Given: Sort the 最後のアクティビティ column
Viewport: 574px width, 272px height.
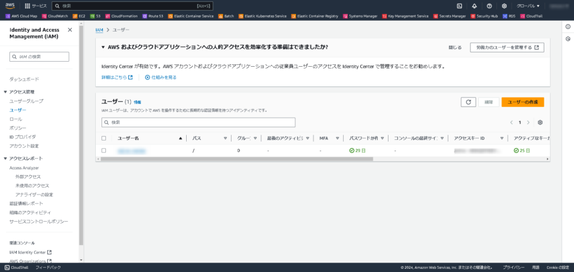Looking at the screenshot, I should (x=308, y=138).
